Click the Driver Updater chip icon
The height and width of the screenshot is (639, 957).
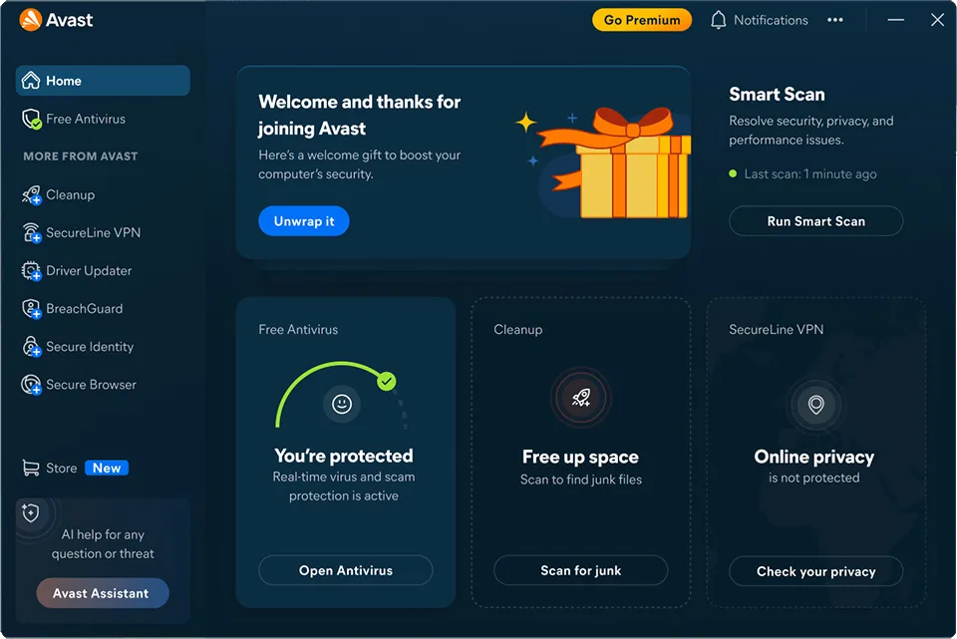[31, 271]
